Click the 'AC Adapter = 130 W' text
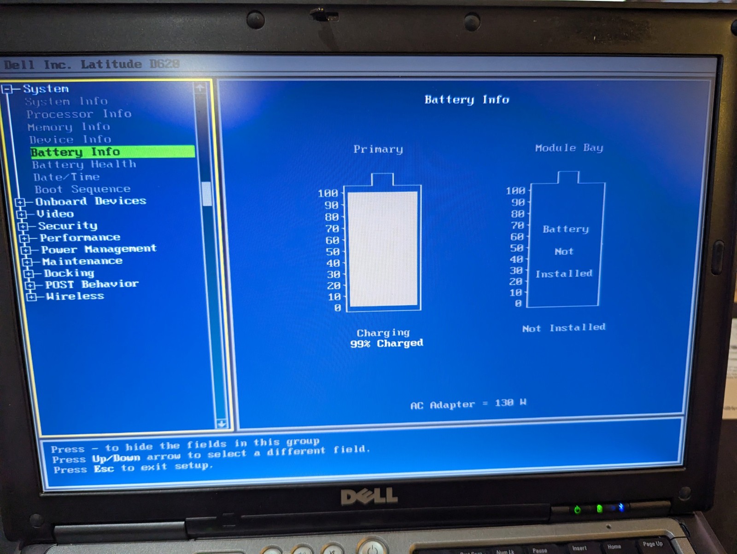Screen dimensions: 737x554 pyautogui.click(x=468, y=404)
